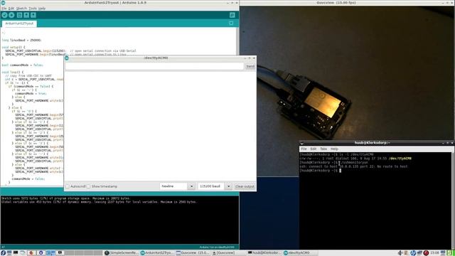Viewport: 455px width, 256px height.
Task: Click the New sketch icon in Arduino toolbar
Action: 19,15
